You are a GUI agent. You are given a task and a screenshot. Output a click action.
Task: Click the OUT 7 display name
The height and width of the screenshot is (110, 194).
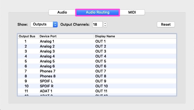coord(101,71)
